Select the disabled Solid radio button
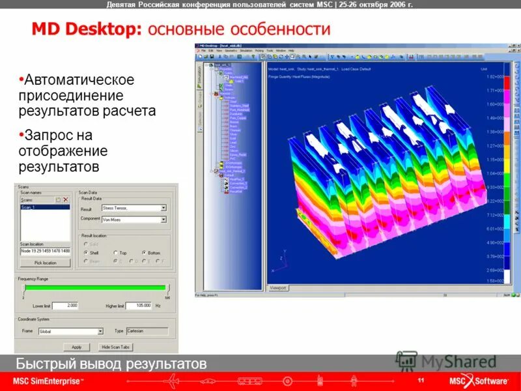Image resolution: width=521 pixels, height=391 pixels. pos(87,244)
